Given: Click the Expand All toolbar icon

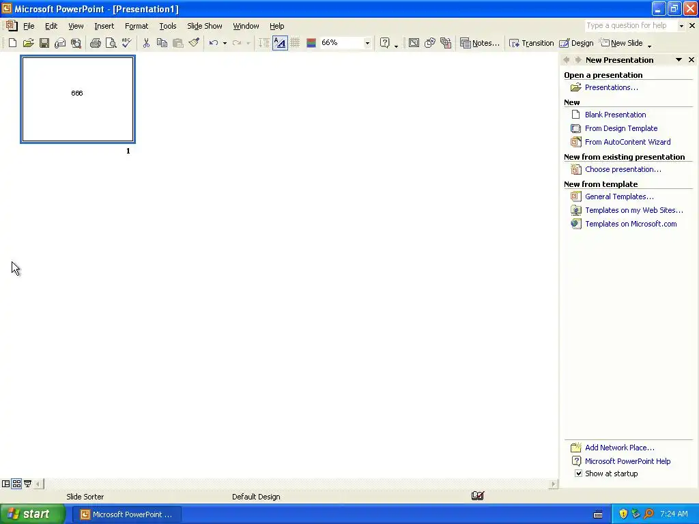Looking at the screenshot, I should coord(264,43).
